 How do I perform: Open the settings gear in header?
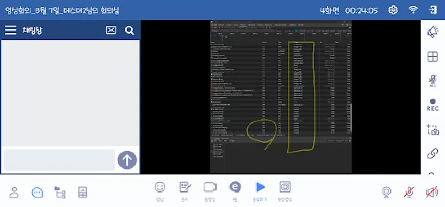394,10
